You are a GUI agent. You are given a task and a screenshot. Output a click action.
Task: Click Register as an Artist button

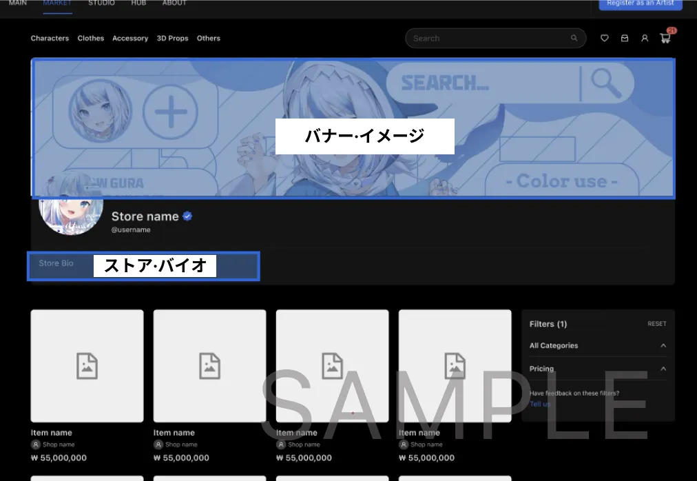coord(641,3)
